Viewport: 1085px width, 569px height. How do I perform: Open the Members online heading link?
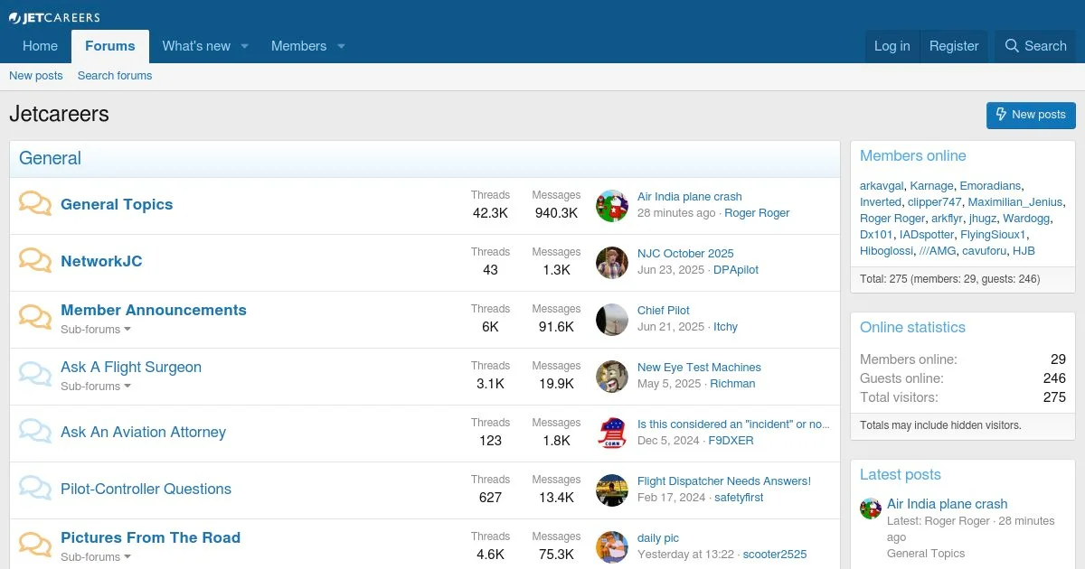pos(912,155)
